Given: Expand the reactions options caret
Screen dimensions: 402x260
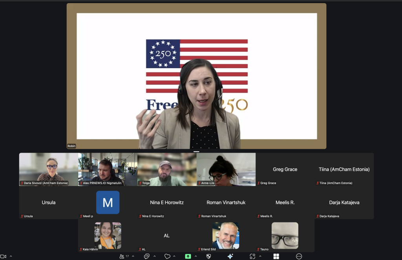Looking at the screenshot, I should [x=174, y=256].
